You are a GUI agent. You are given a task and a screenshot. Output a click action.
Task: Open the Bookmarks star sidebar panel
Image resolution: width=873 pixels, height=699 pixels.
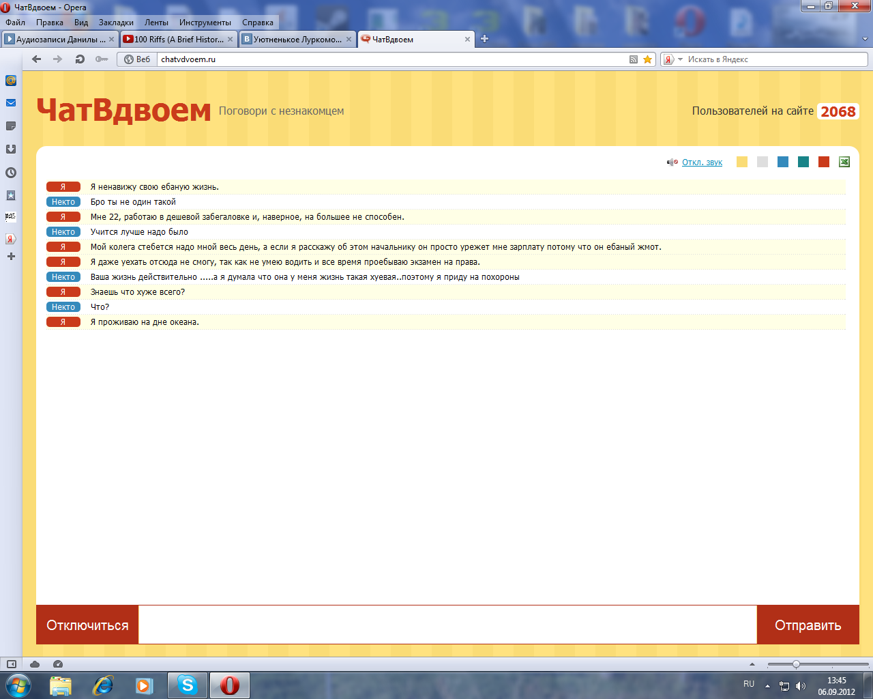(11, 195)
